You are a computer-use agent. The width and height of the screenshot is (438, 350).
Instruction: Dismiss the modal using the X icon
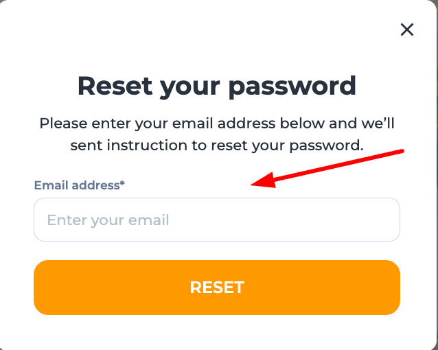407,30
